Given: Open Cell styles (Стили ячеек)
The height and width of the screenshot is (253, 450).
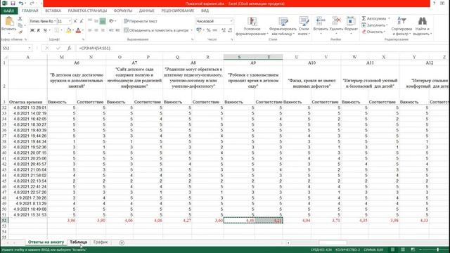Looking at the screenshot, I should tap(304, 26).
